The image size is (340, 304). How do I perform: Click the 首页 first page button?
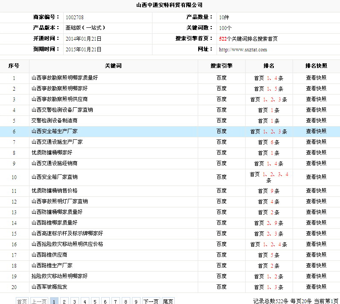pos(22,301)
